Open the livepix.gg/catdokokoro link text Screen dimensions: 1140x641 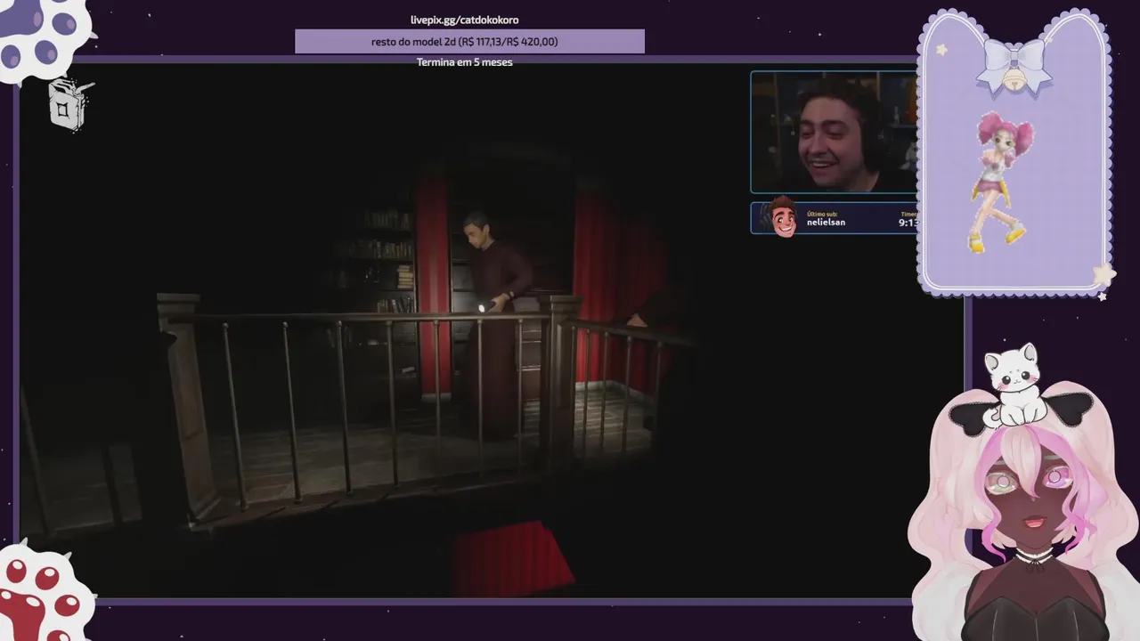[x=464, y=20]
